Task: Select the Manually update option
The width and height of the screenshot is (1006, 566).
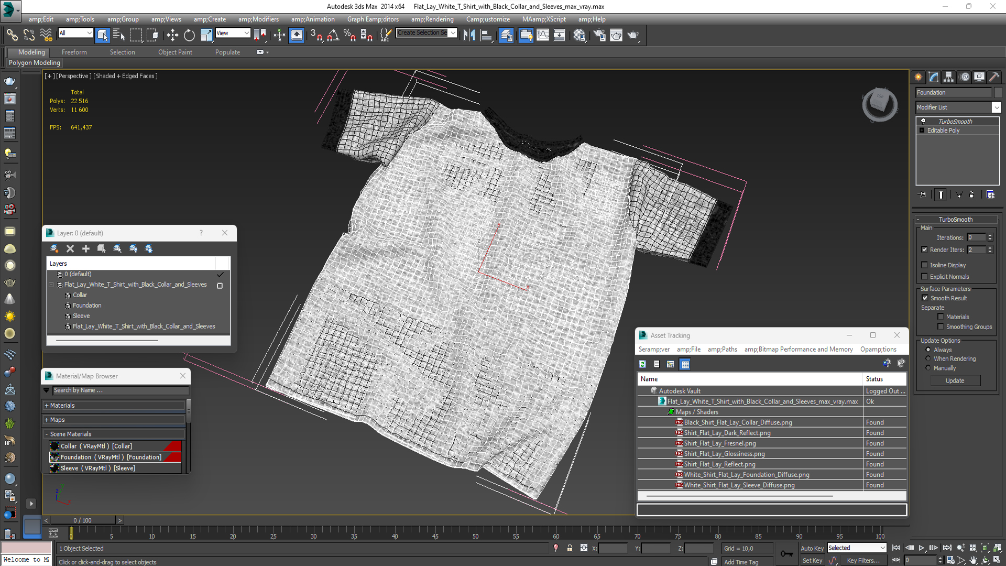Action: tap(928, 368)
